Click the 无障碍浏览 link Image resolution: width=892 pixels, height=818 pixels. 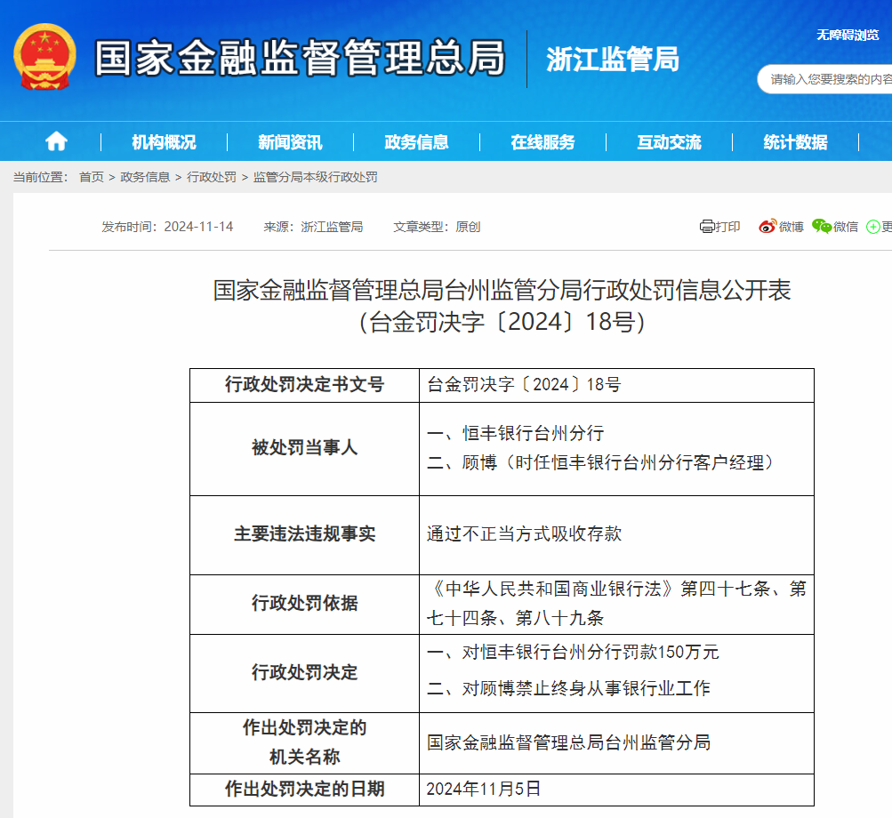click(x=848, y=36)
